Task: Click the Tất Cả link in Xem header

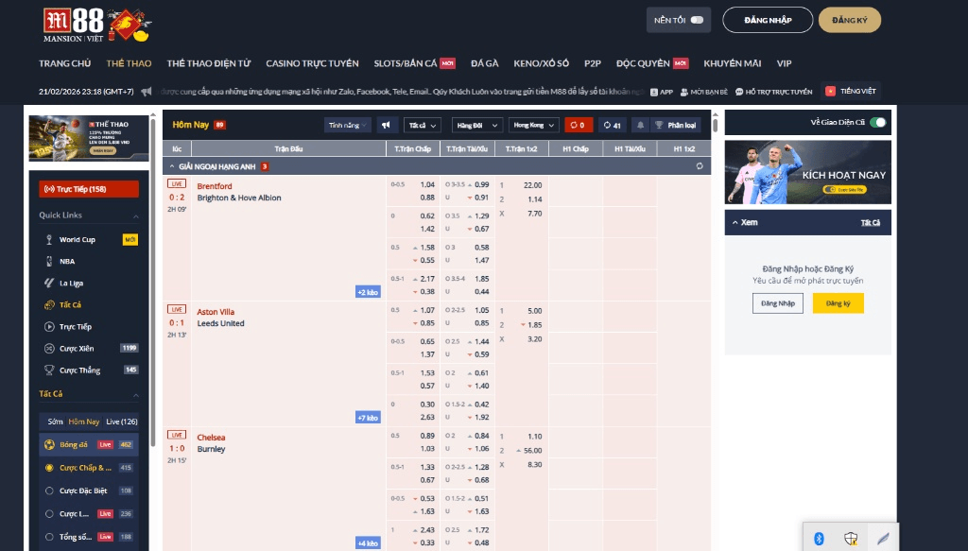Action: coord(871,223)
